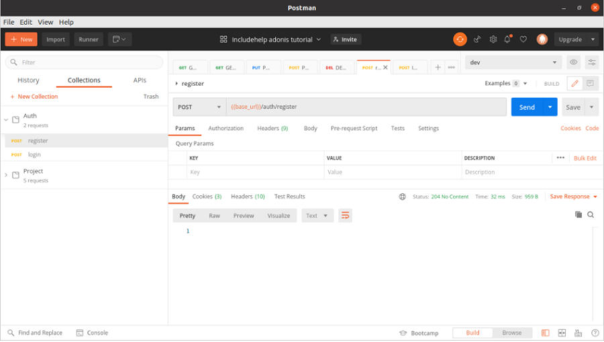Open keyboard shortcuts icon in status bar
This screenshot has height=342, width=604.
(578, 333)
